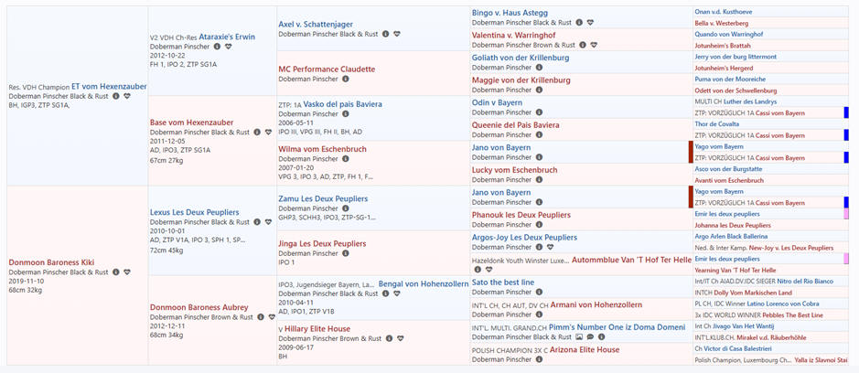Click heart icon under Bingo v. Haus Astegg
This screenshot has height=373, width=859.
coord(591,23)
